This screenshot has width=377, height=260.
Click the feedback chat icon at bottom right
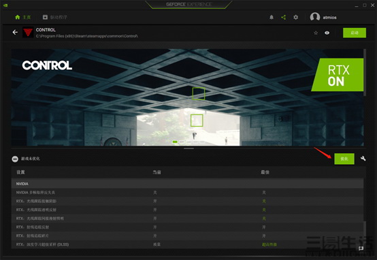pos(361,248)
